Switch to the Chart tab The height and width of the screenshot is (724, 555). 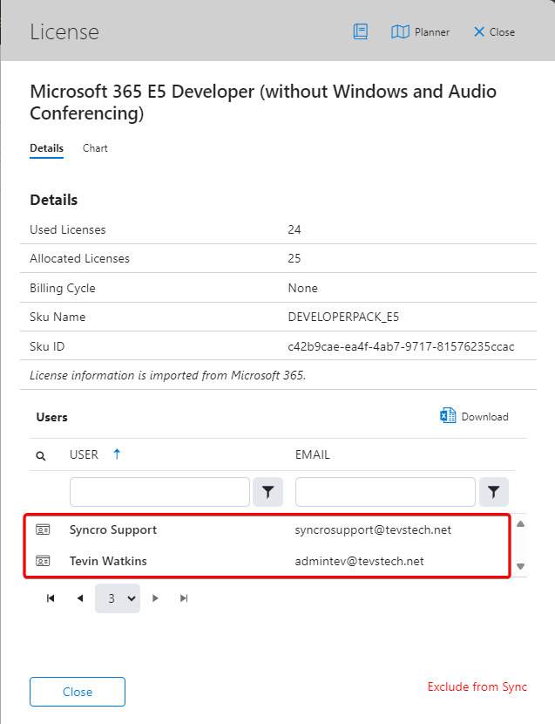click(x=95, y=148)
